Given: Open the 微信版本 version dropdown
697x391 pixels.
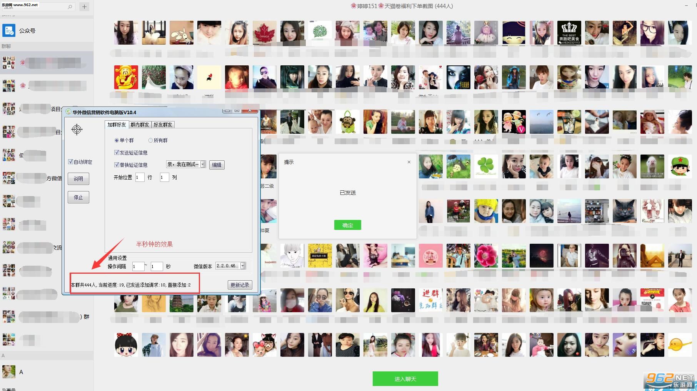Looking at the screenshot, I should coord(243,266).
